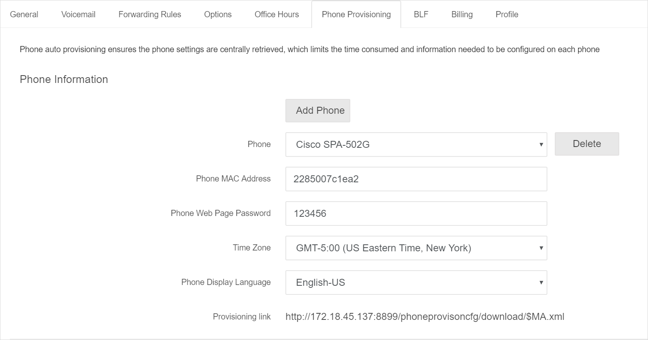Go to the Profile tab
This screenshot has height=340, width=648.
tap(507, 14)
